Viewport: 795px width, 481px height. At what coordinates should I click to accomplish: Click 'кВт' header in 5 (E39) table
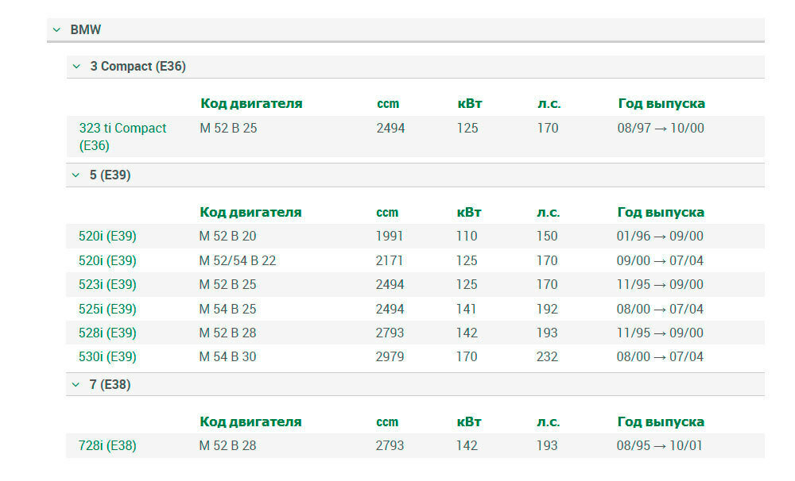[x=469, y=212]
